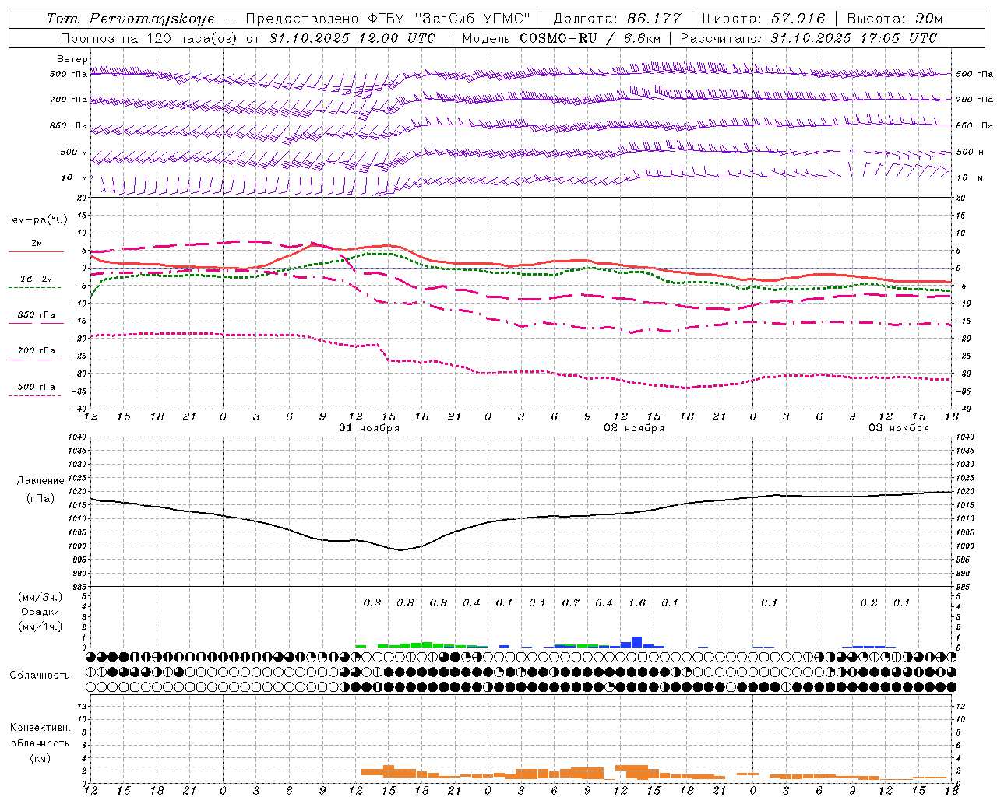Click the '01 ноября' date label
Screen dimensions: 997x797
click(x=369, y=428)
